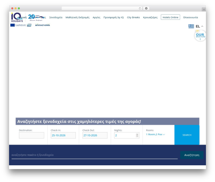215x182 pixels.
Task: Click the browser extension icon beside the address bar
Action: (146, 8)
